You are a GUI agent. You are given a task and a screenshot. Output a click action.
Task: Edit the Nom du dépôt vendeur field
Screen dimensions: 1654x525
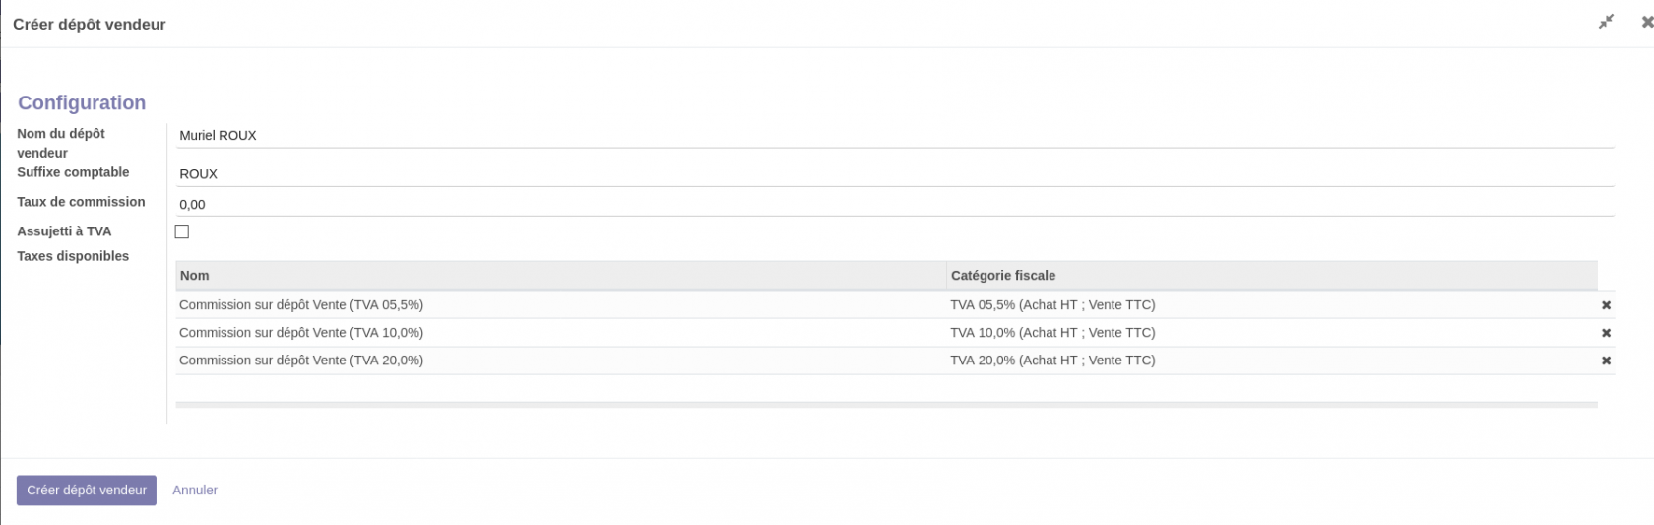click(x=894, y=136)
